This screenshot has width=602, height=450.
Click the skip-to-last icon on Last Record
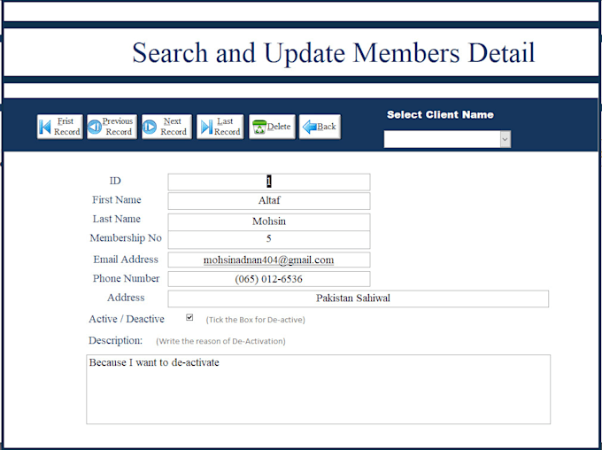click(206, 127)
